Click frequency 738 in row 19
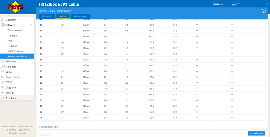This screenshot has width=270, height=137. tap(106, 66)
